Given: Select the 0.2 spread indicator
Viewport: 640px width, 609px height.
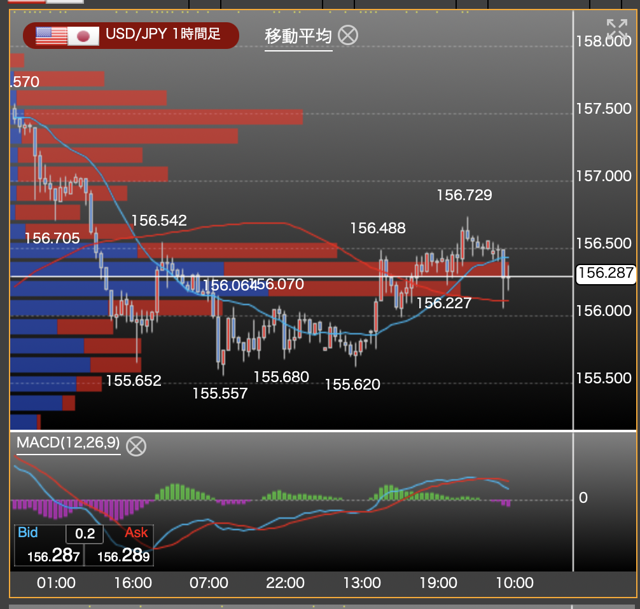Looking at the screenshot, I should click(x=85, y=534).
